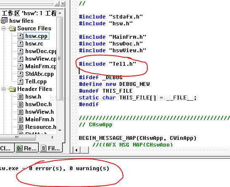
Task: Click the editor horizontal scroll left arrow
Action: click(76, 150)
